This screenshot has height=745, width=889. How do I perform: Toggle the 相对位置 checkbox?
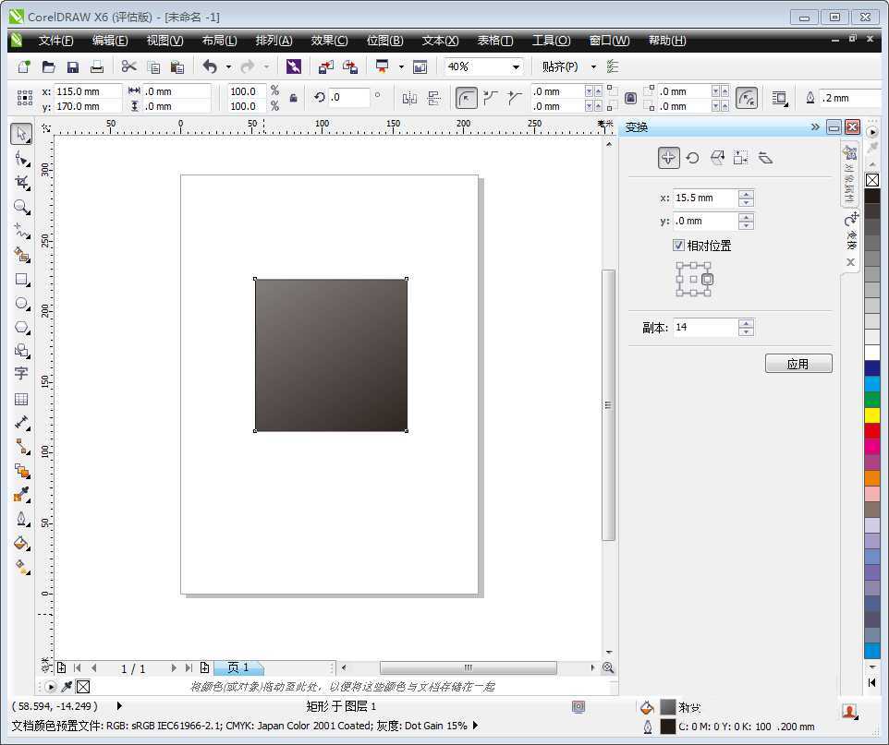coord(679,245)
